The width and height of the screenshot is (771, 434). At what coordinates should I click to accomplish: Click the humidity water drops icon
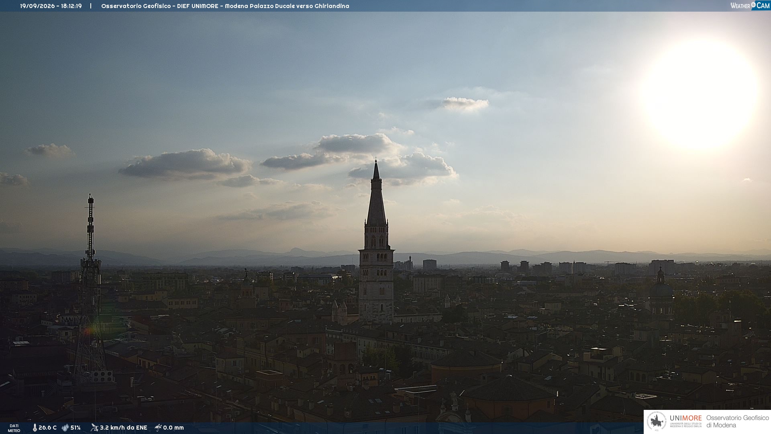pos(65,428)
